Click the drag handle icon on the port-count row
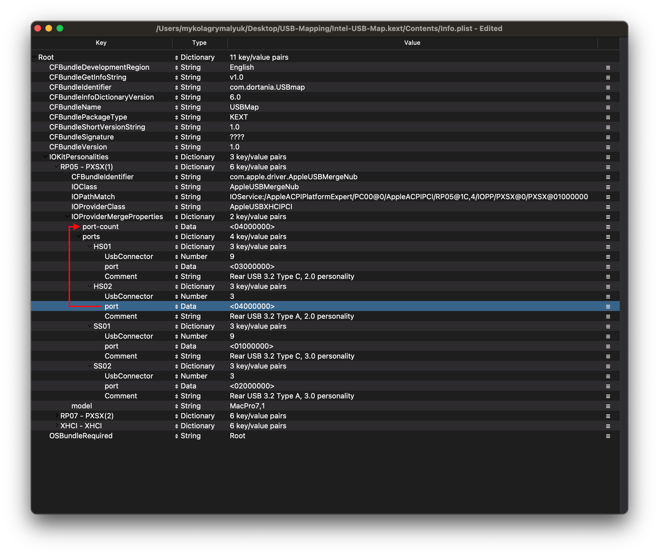 (x=608, y=227)
